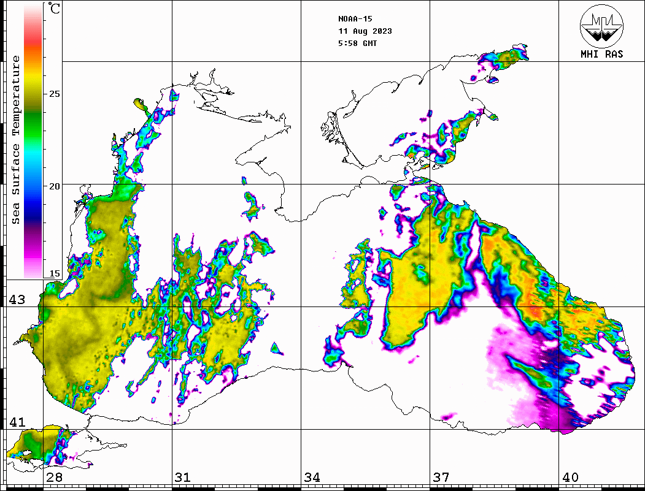This screenshot has height=491, width=645.
Task: Click the '11 Aug 2023' date text
Action: (365, 31)
